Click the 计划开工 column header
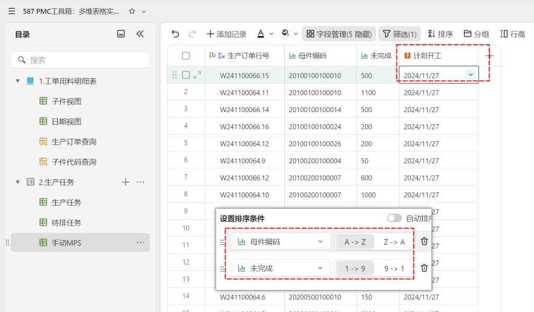Viewport: 534px width, 312px height. (439, 55)
